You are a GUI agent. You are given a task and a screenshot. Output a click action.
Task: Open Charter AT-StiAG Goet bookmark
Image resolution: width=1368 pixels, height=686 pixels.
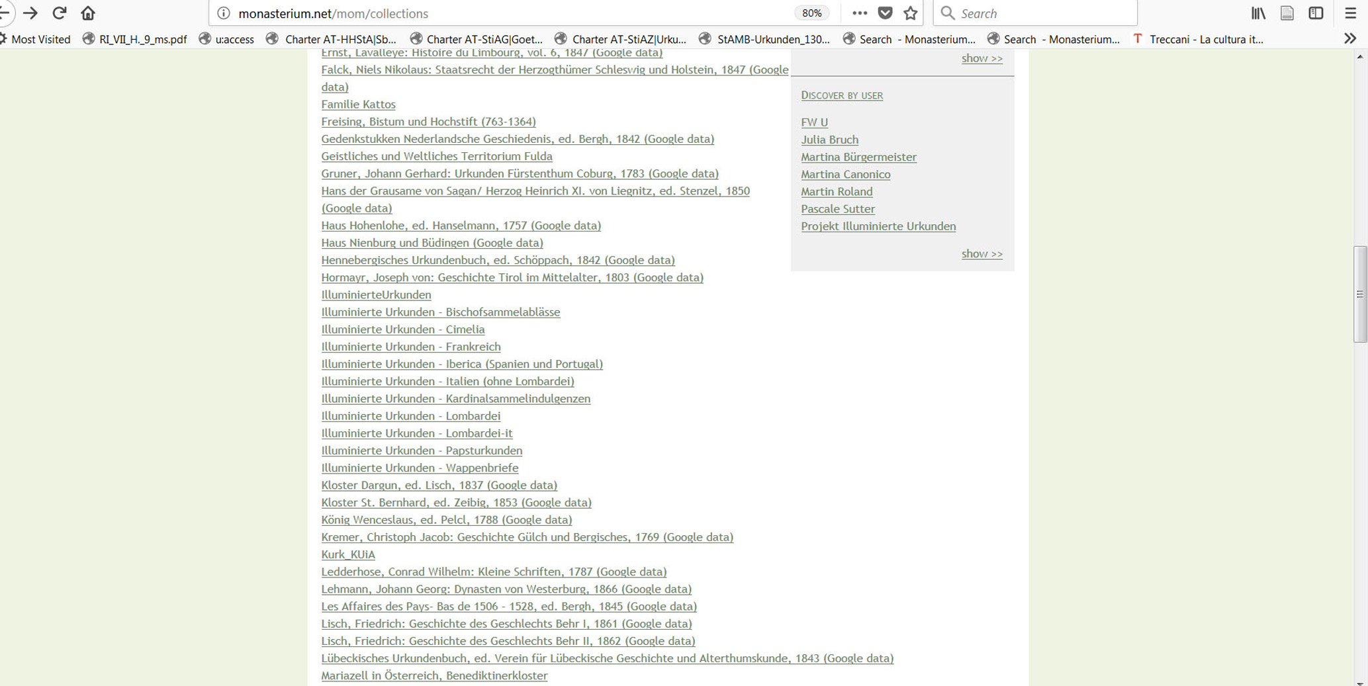point(477,39)
